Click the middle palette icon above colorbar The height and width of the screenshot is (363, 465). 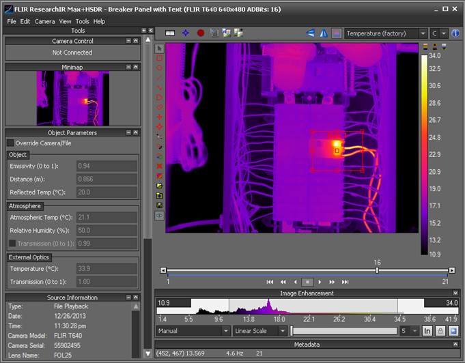435,46
